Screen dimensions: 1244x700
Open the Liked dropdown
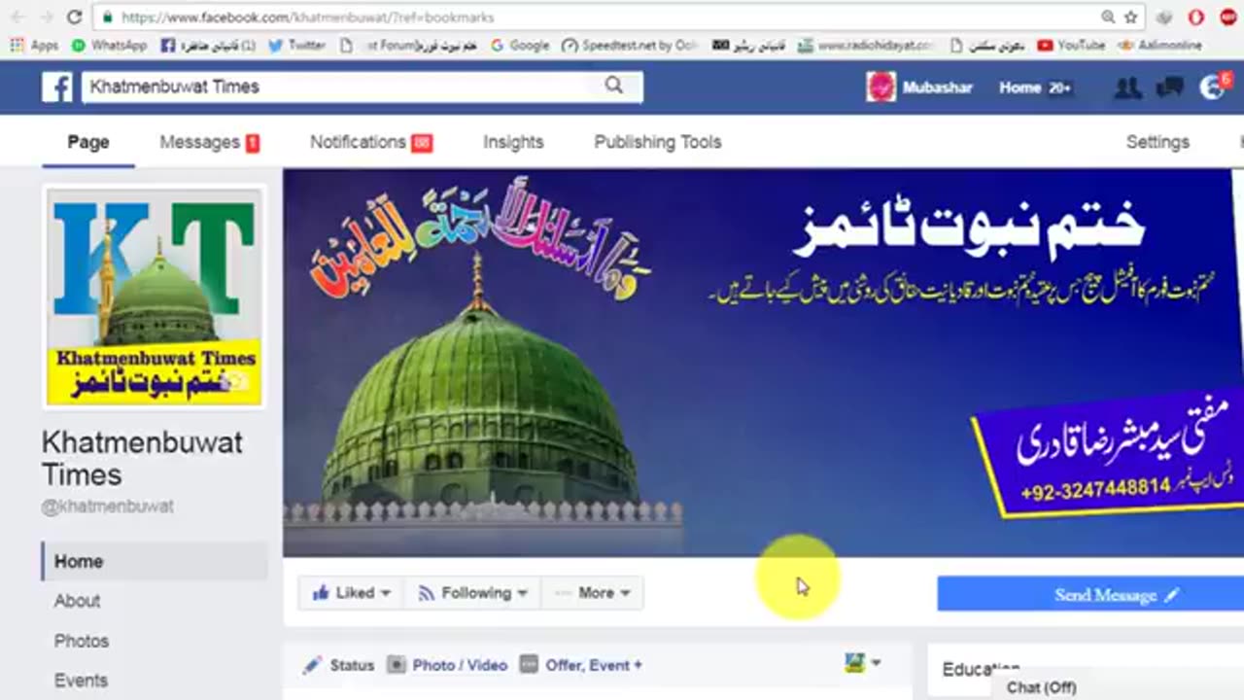[x=350, y=592]
